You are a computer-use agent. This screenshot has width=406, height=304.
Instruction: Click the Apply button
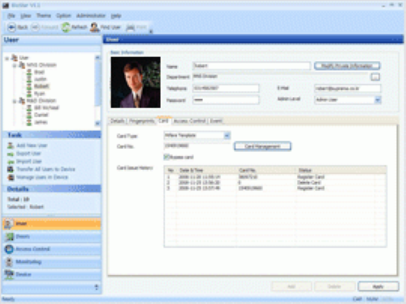click(x=378, y=286)
